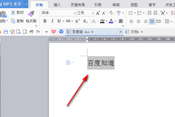This screenshot has width=175, height=117.
Task: Switch to the 开始 tab
Action: [x=39, y=5]
